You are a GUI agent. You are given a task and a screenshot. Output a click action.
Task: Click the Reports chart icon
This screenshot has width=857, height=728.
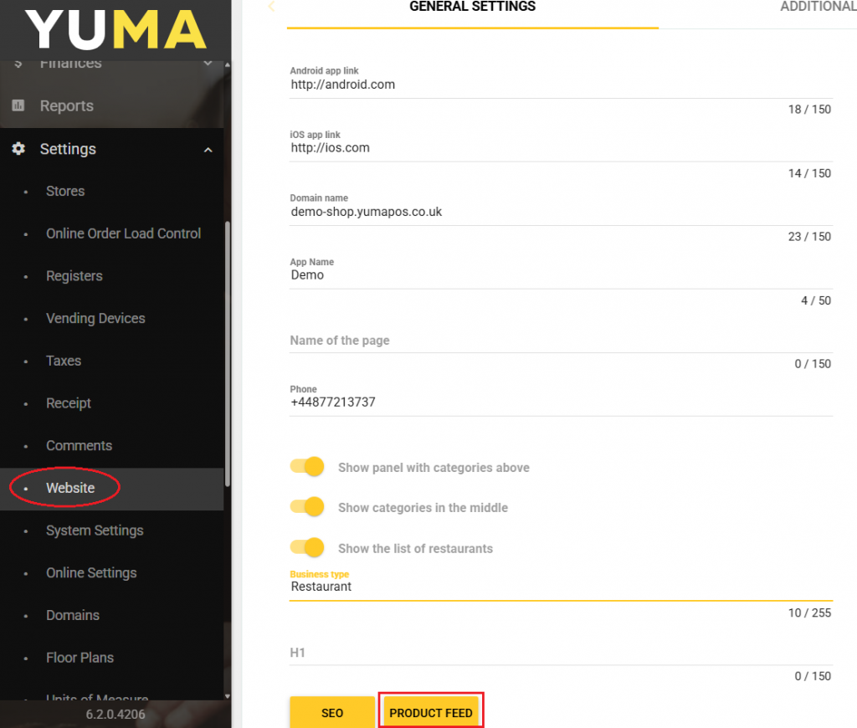[18, 106]
